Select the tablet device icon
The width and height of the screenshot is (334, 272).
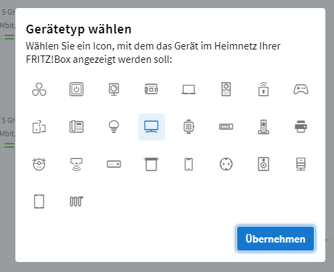[x=39, y=201]
